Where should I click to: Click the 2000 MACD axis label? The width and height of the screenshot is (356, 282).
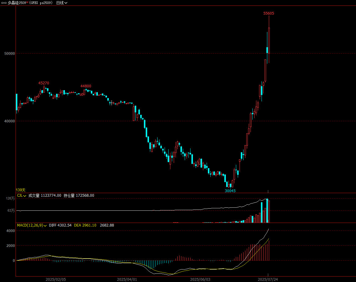click(11, 246)
